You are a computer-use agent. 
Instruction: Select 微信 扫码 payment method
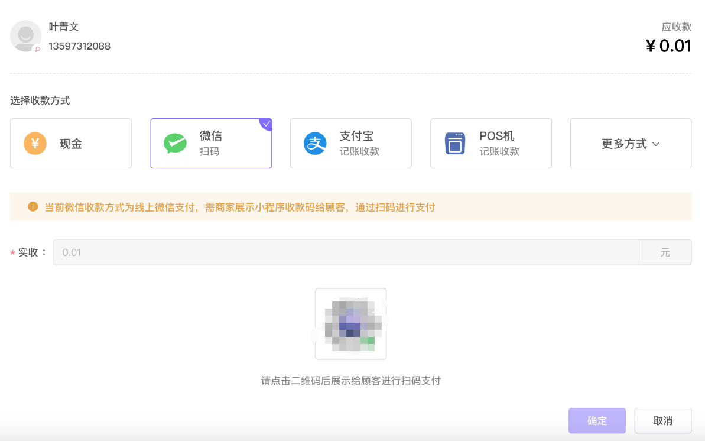212,144
